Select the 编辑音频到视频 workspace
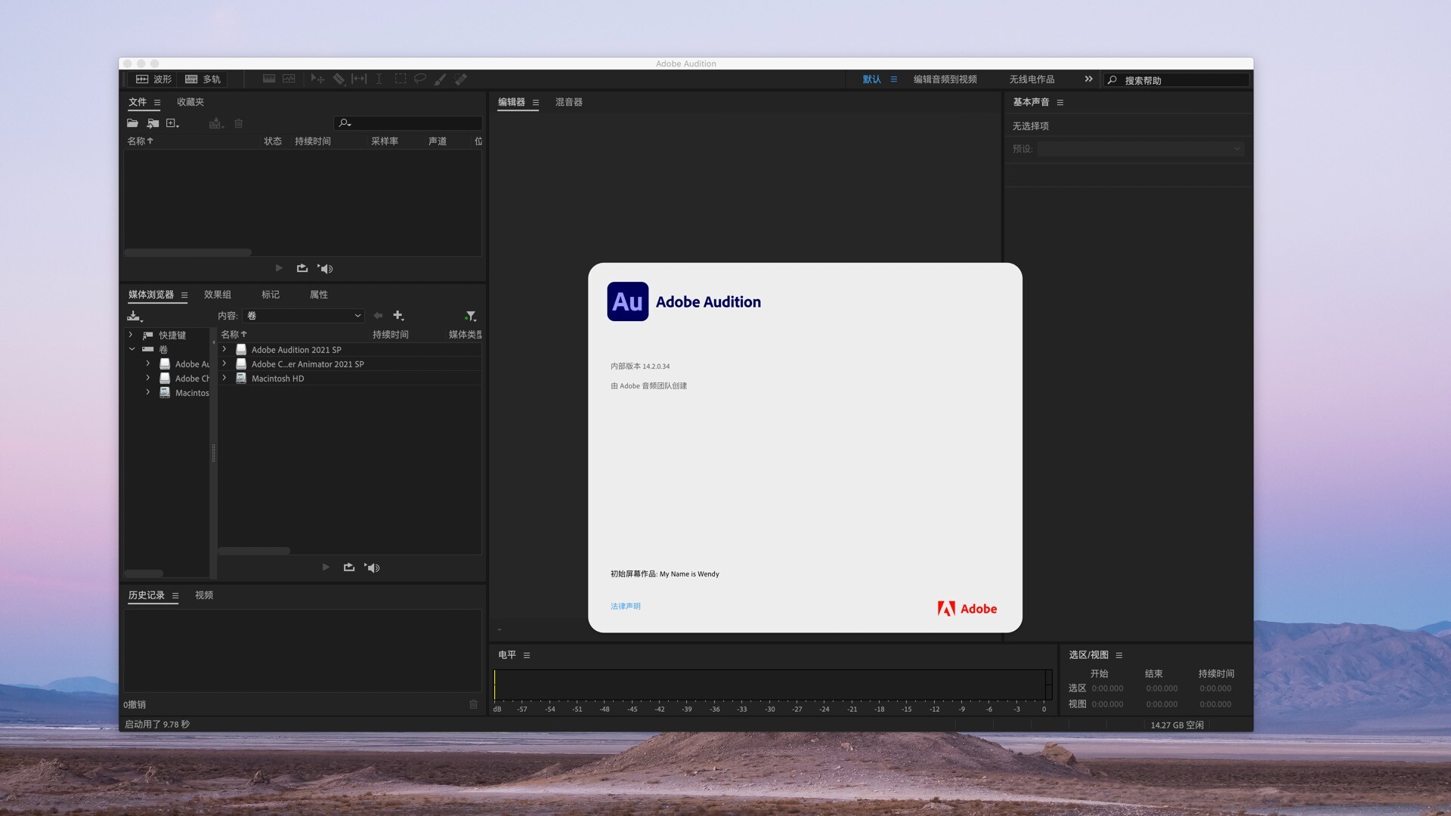This screenshot has width=1451, height=816. (x=945, y=79)
